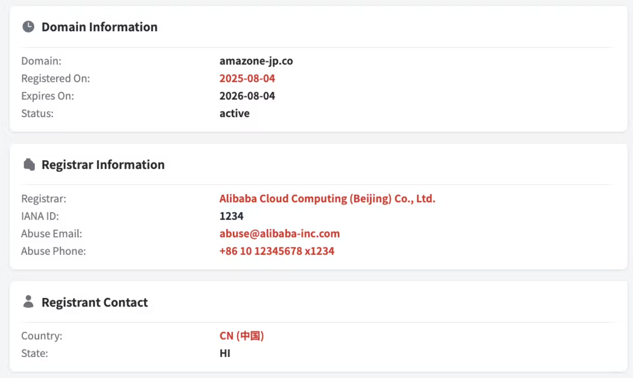Click the expiry date 2026-08-04
The width and height of the screenshot is (633, 378).
point(247,96)
